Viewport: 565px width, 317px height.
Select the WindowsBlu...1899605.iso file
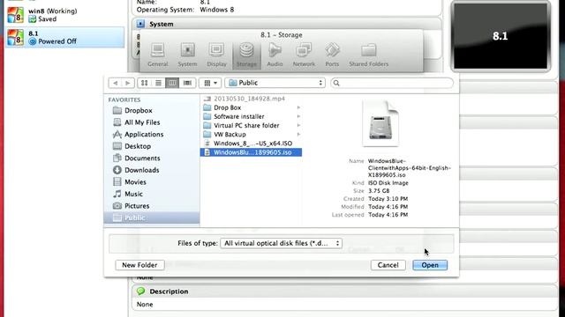pyautogui.click(x=251, y=152)
